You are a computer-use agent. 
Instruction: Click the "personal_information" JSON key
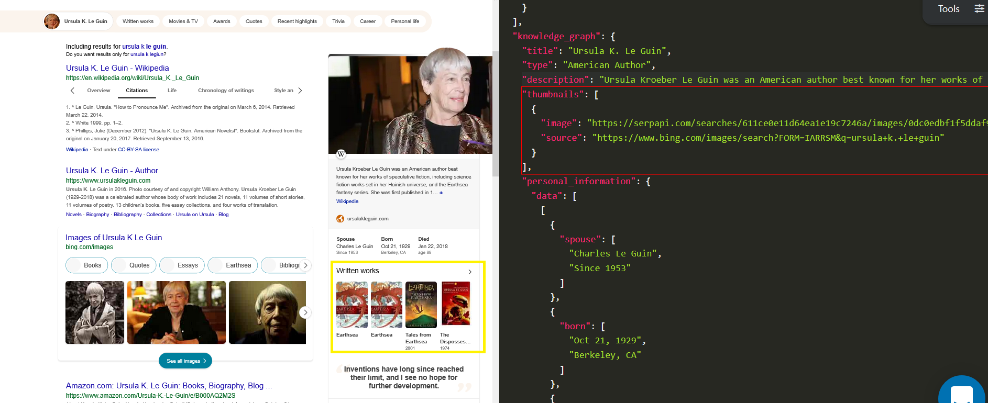[579, 181]
